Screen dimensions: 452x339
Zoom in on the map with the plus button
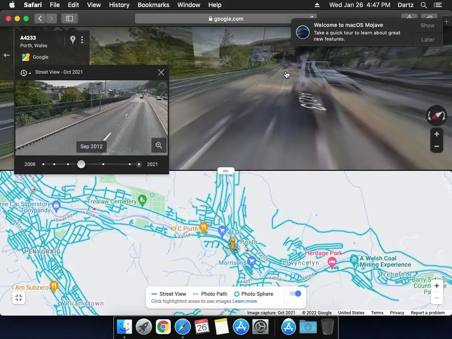point(437,286)
